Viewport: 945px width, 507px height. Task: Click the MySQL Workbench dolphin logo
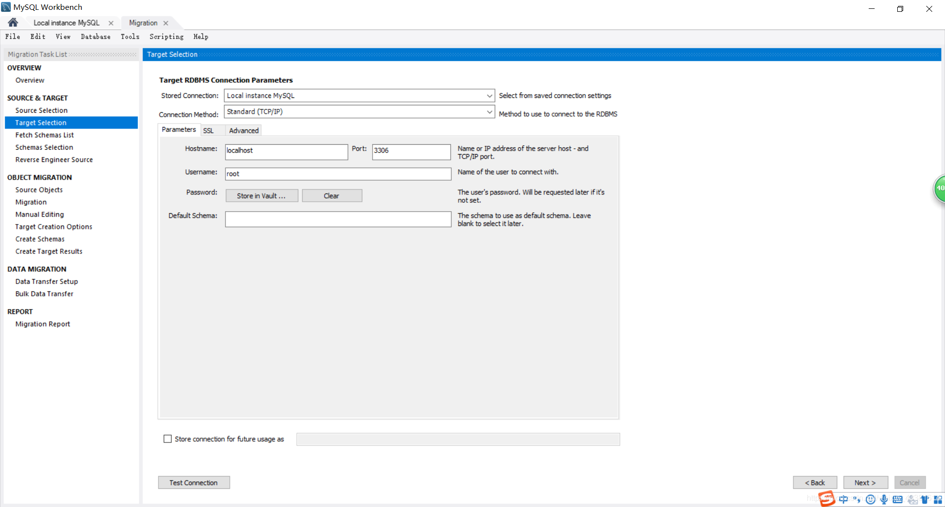(x=6, y=7)
